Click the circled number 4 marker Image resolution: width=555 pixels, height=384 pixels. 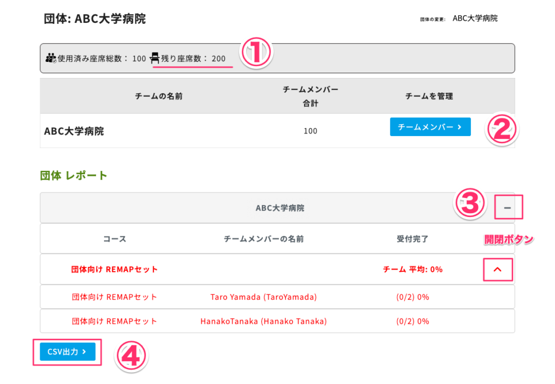(x=131, y=356)
